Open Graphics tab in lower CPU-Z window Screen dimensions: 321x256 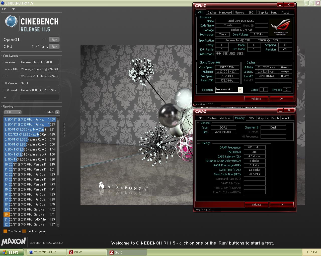[x=263, y=118]
